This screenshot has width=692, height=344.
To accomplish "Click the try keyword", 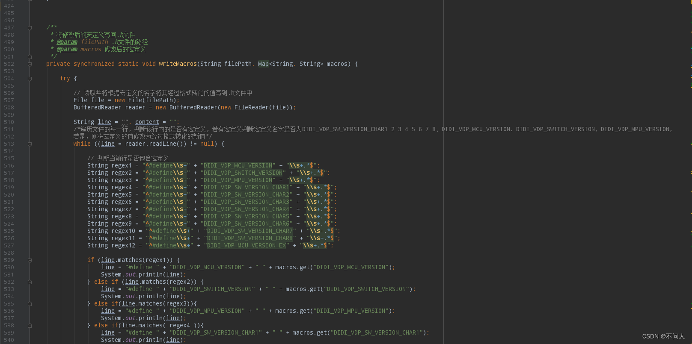I will point(65,78).
